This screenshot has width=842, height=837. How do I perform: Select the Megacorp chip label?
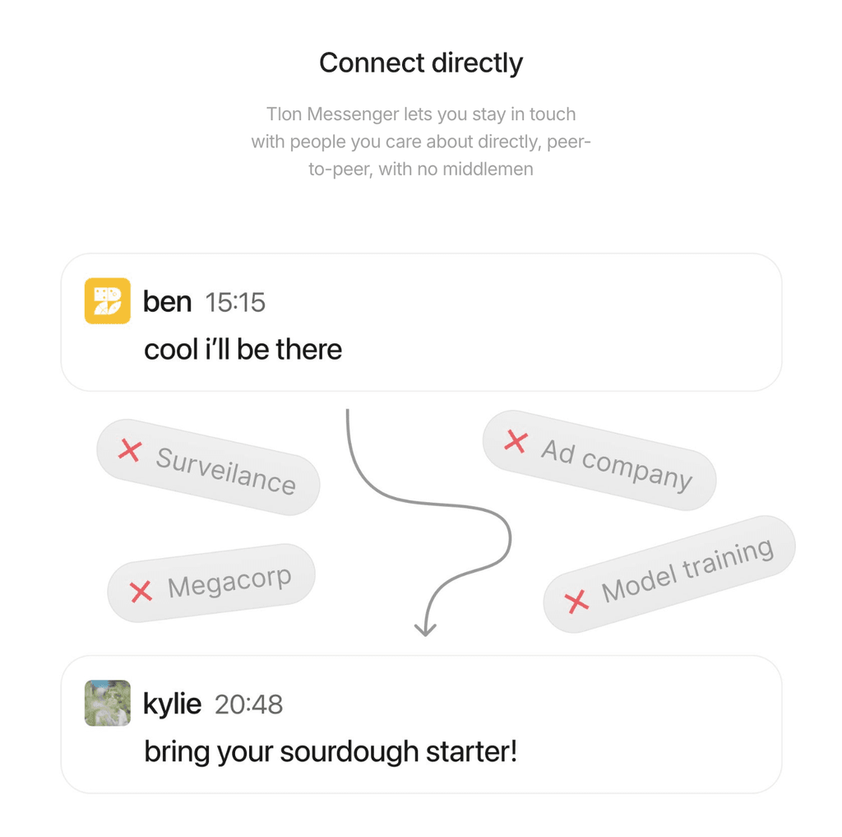tap(229, 583)
